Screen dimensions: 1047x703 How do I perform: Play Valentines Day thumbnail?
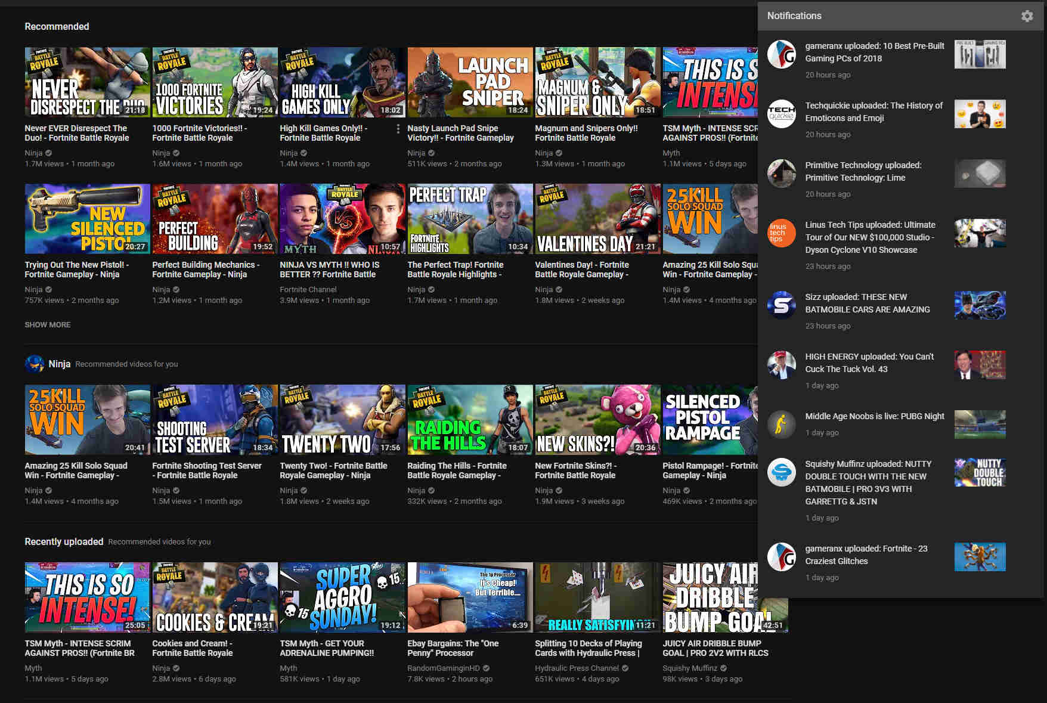(x=597, y=219)
